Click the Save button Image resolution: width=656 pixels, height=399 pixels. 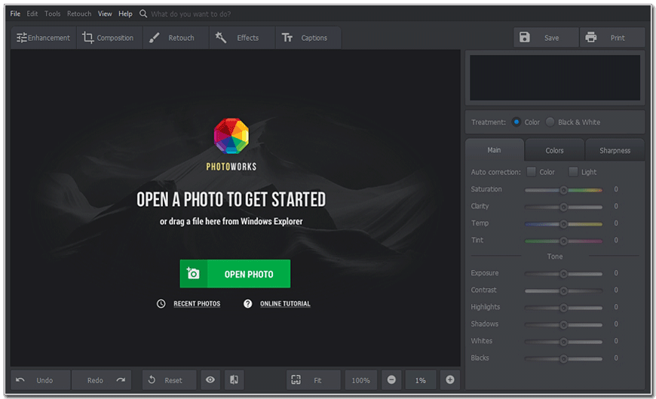click(x=546, y=38)
